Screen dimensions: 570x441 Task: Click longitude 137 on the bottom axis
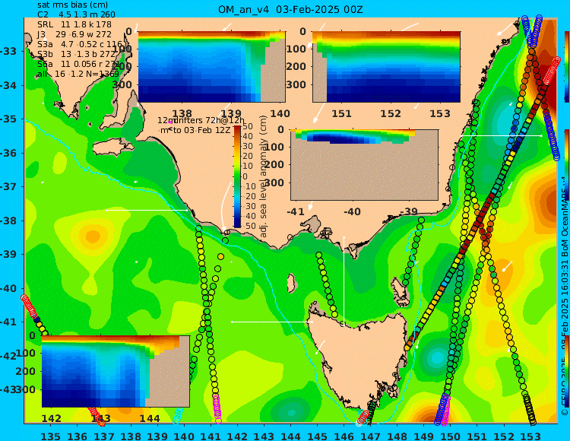click(x=104, y=436)
